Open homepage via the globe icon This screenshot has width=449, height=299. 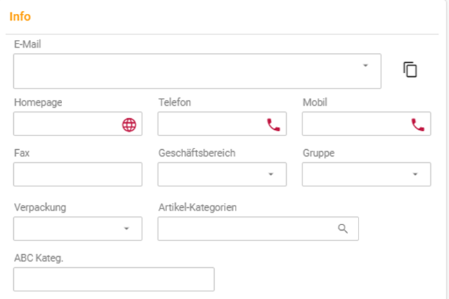[x=129, y=125]
